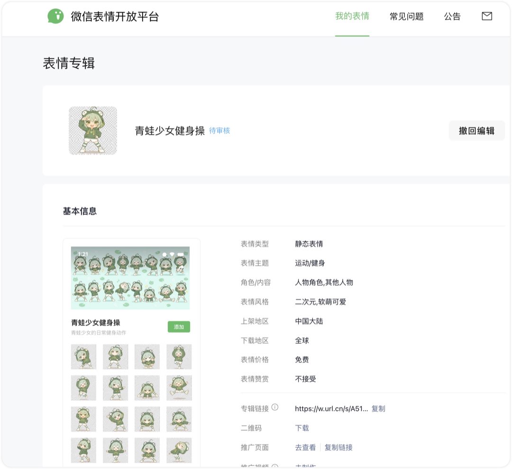The image size is (512, 469).
Task: Click the 表情主题 label
Action: (255, 263)
